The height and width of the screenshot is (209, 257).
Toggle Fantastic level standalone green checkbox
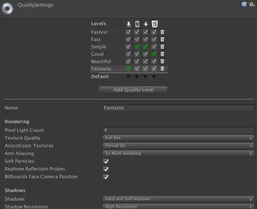tap(128, 69)
